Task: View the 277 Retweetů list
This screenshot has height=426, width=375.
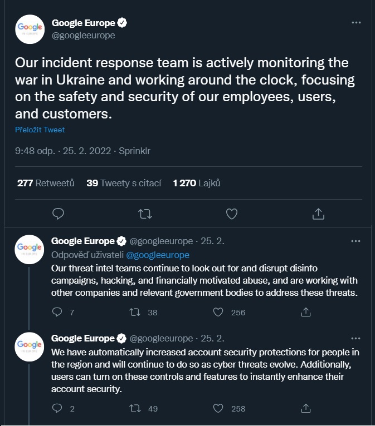Action: 46,183
